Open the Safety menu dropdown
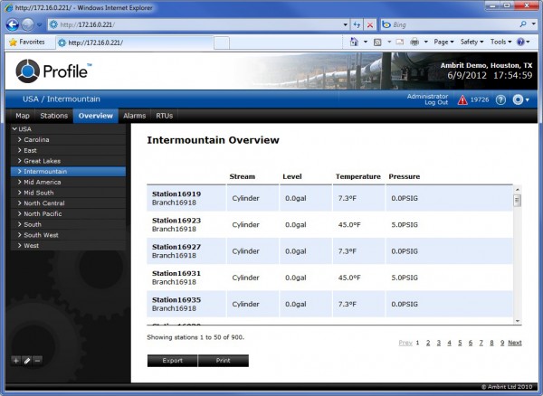The height and width of the screenshot is (396, 543). (x=472, y=42)
